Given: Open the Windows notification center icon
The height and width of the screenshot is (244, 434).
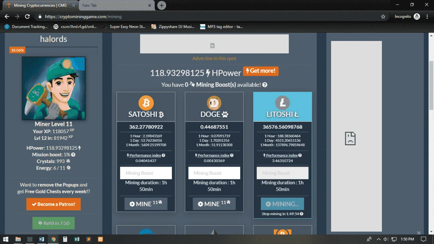Looking at the screenshot, I should (x=424, y=239).
